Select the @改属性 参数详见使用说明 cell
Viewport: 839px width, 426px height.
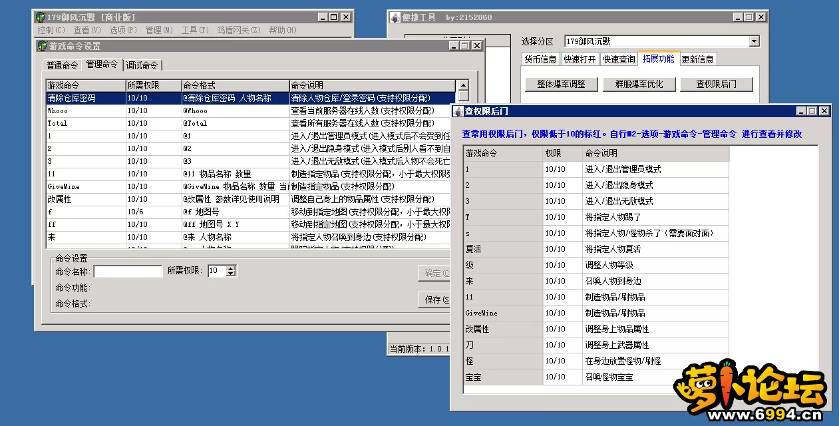235,199
